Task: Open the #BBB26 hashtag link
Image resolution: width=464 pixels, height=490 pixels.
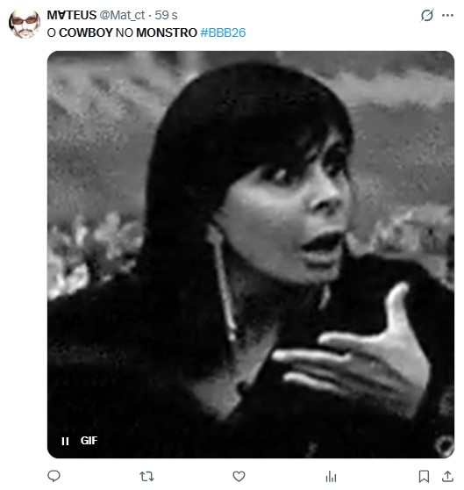Action: (x=223, y=32)
